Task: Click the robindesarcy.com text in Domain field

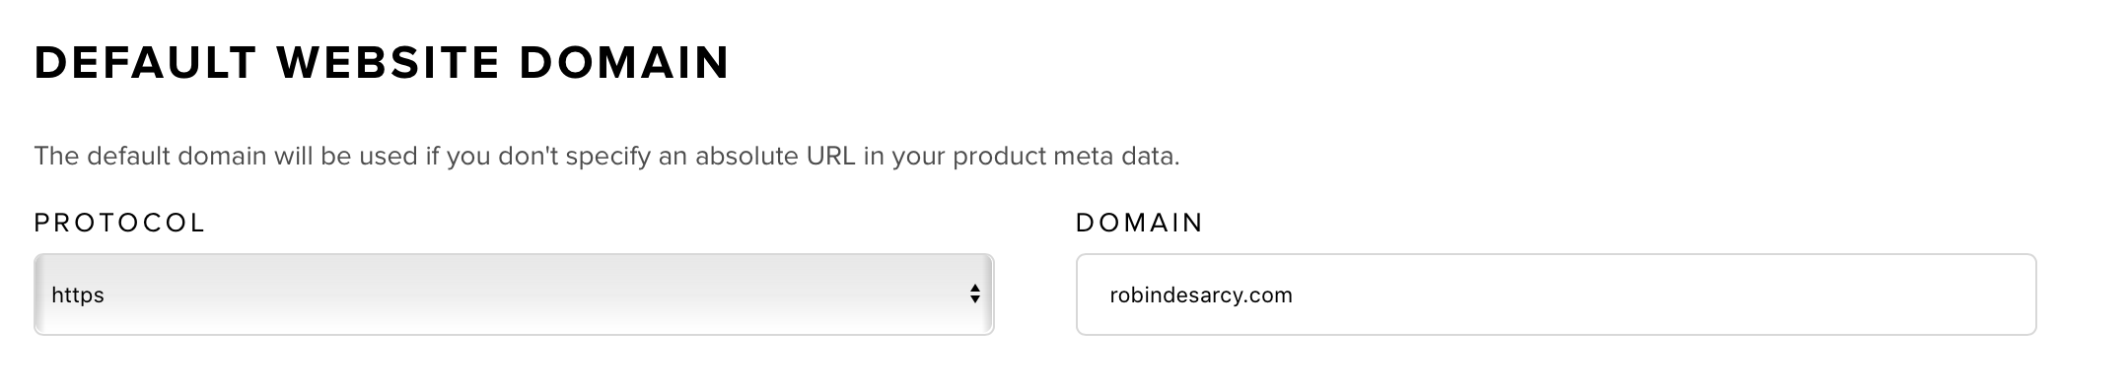Action: pyautogui.click(x=1200, y=295)
